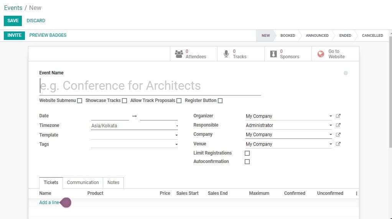Expand the Template dropdown
Viewport: 392px width, 219px height.
(x=176, y=135)
